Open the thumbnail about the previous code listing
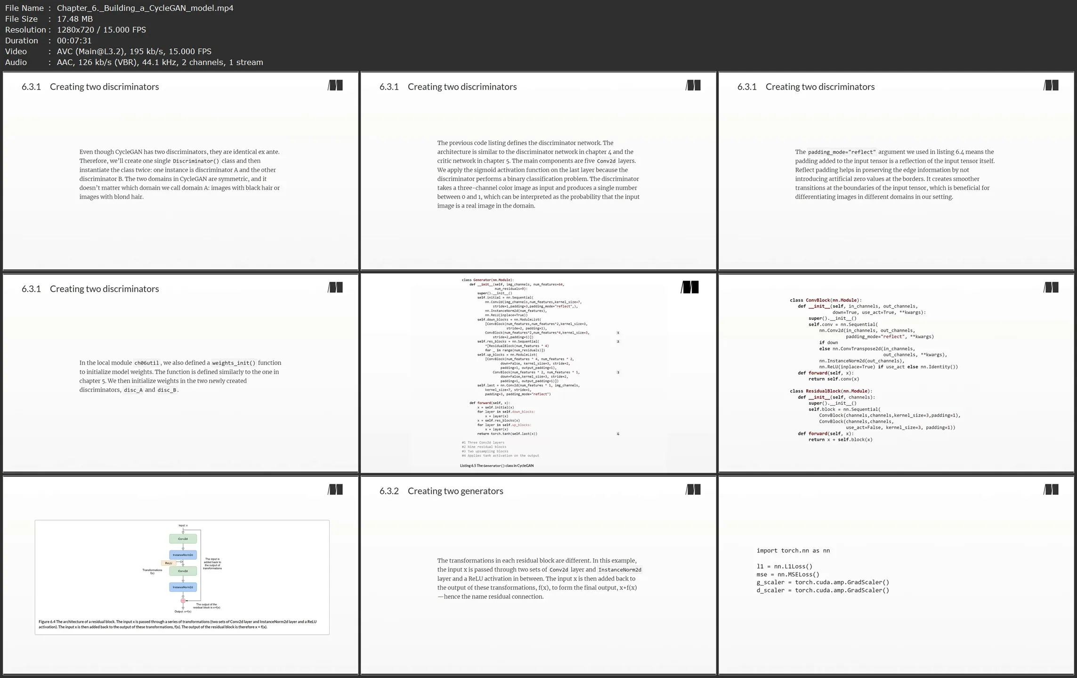Image resolution: width=1077 pixels, height=678 pixels. pyautogui.click(x=538, y=171)
